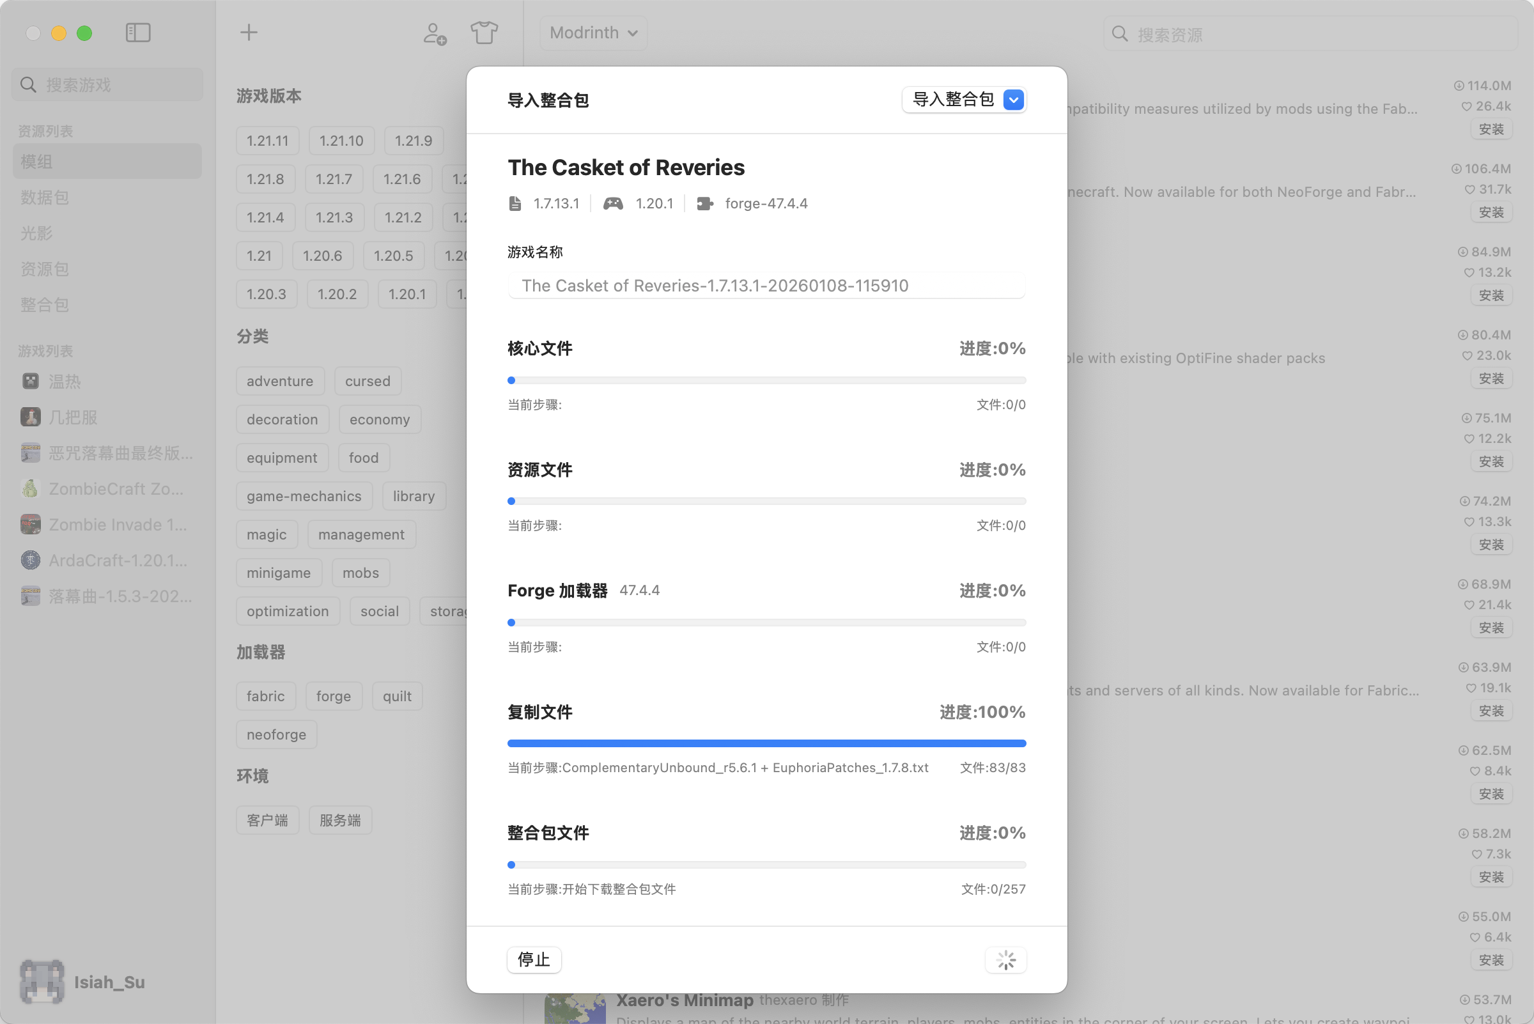Open the skin t-shirt icon
The image size is (1534, 1024).
[x=484, y=33]
